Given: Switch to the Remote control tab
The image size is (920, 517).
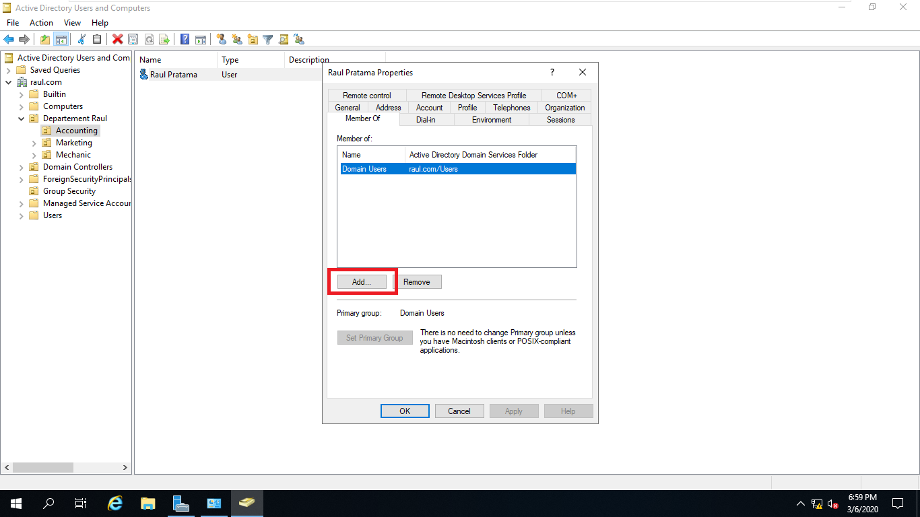Looking at the screenshot, I should (x=367, y=96).
